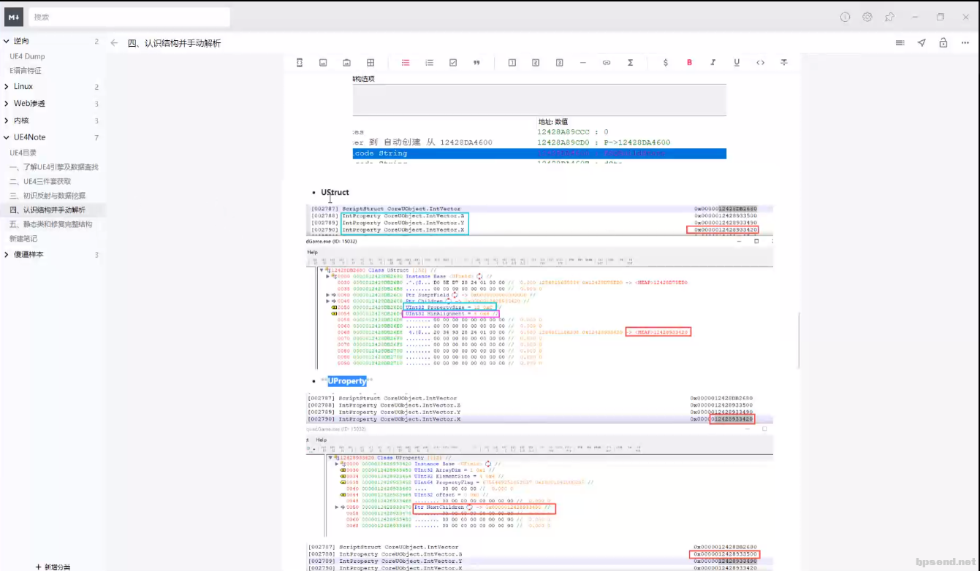The height and width of the screenshot is (571, 980).
Task: Open the UE4目录 note
Action: click(x=23, y=153)
